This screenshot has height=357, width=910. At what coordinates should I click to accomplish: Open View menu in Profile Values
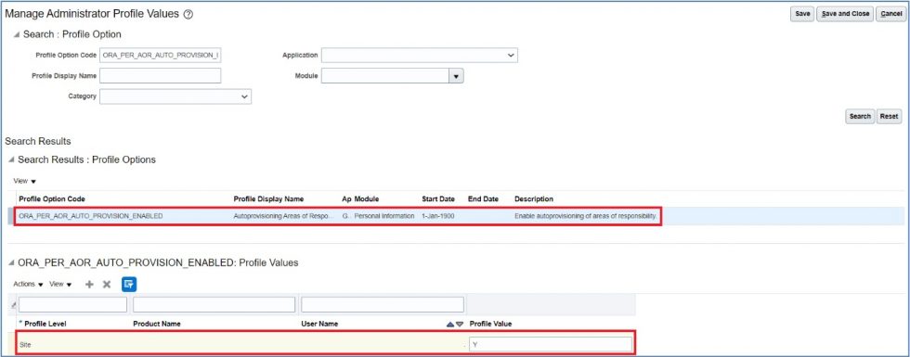pyautogui.click(x=60, y=285)
